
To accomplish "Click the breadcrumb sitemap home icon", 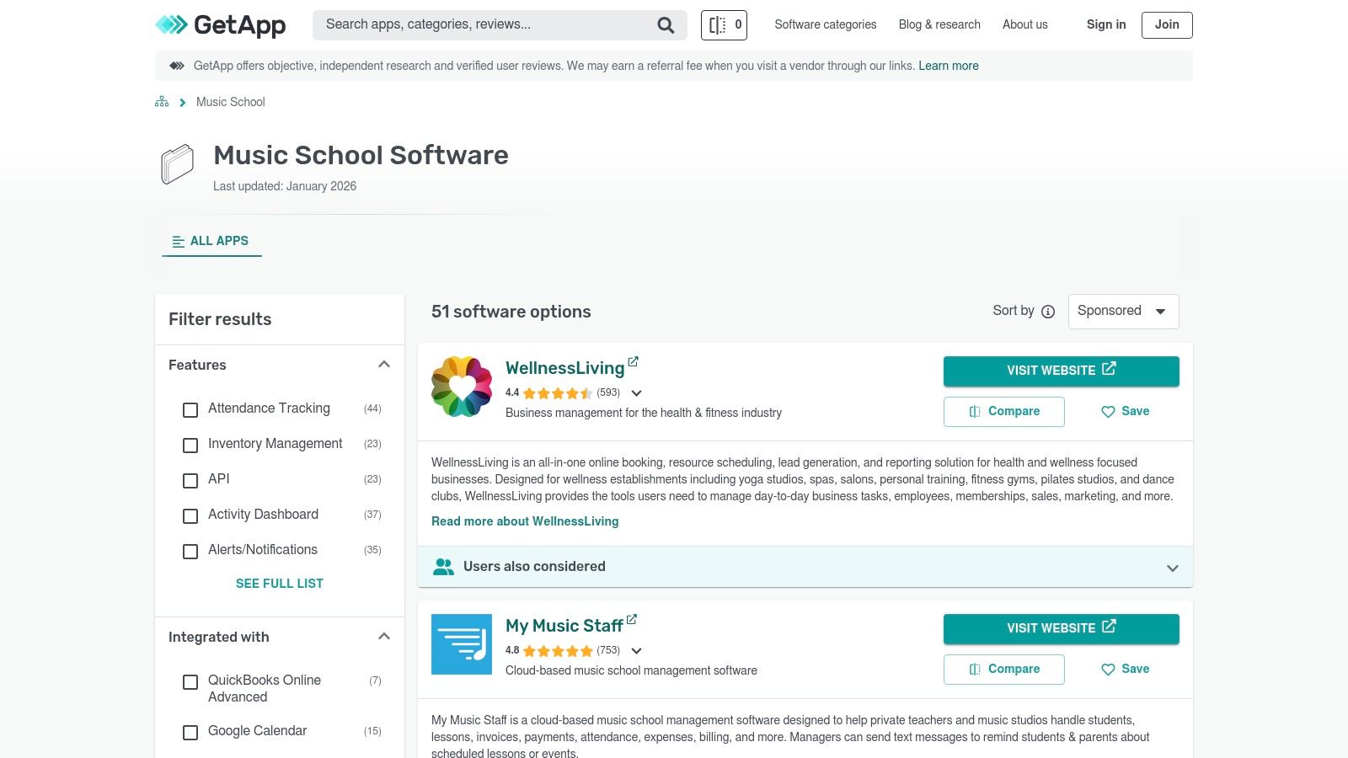I will click(x=162, y=102).
